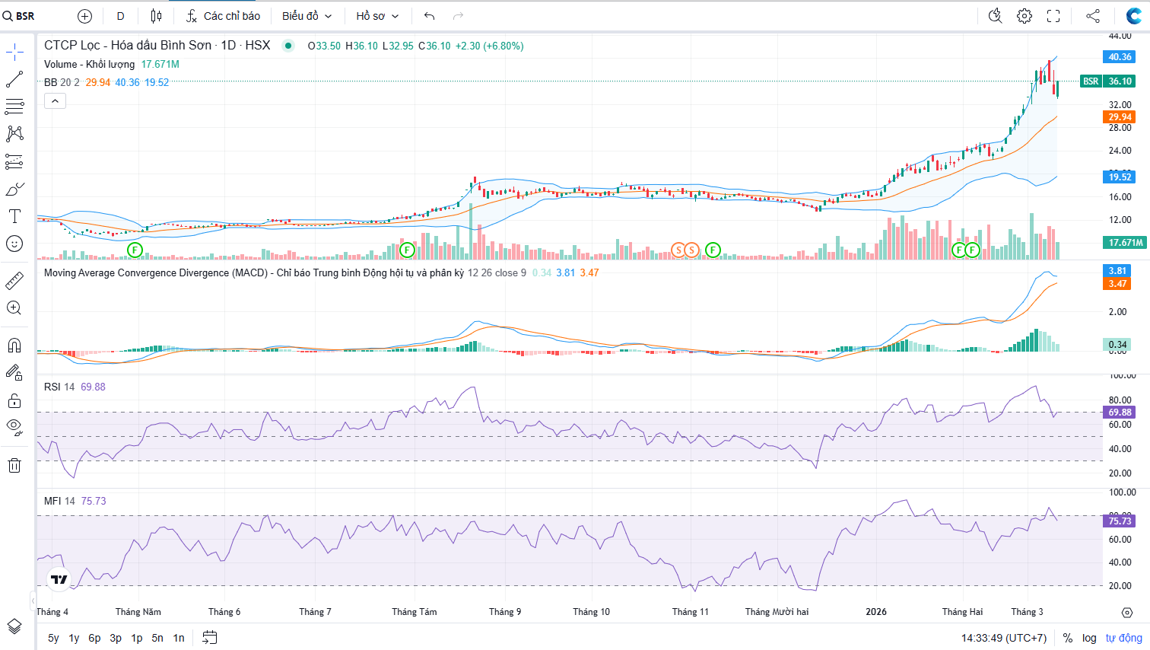Image resolution: width=1150 pixels, height=650 pixels.
Task: Click the BSR current price label 36.10
Action: coord(1119,81)
